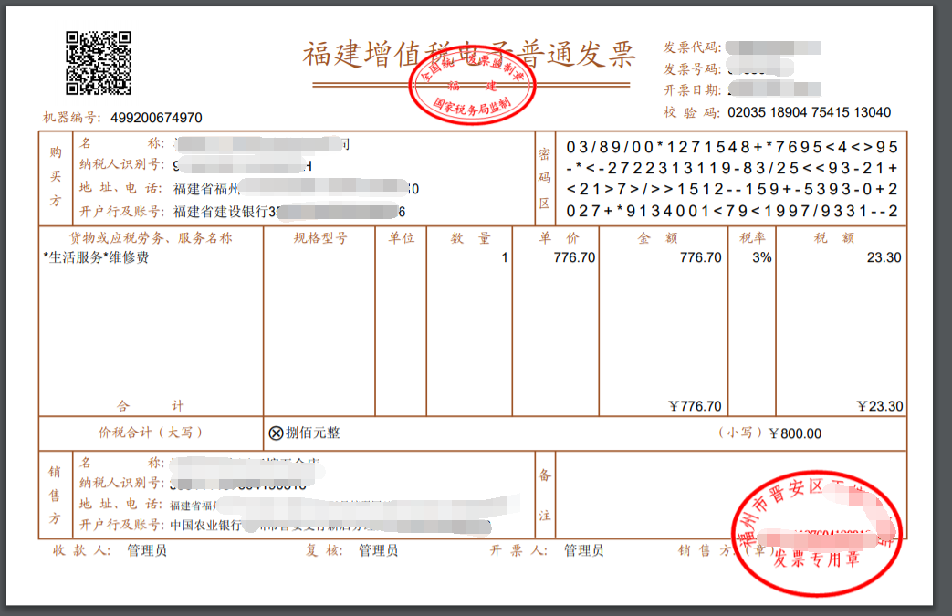Click the cipher line starting <21>7>/>>1512
This screenshot has width=952, height=616.
(x=732, y=189)
